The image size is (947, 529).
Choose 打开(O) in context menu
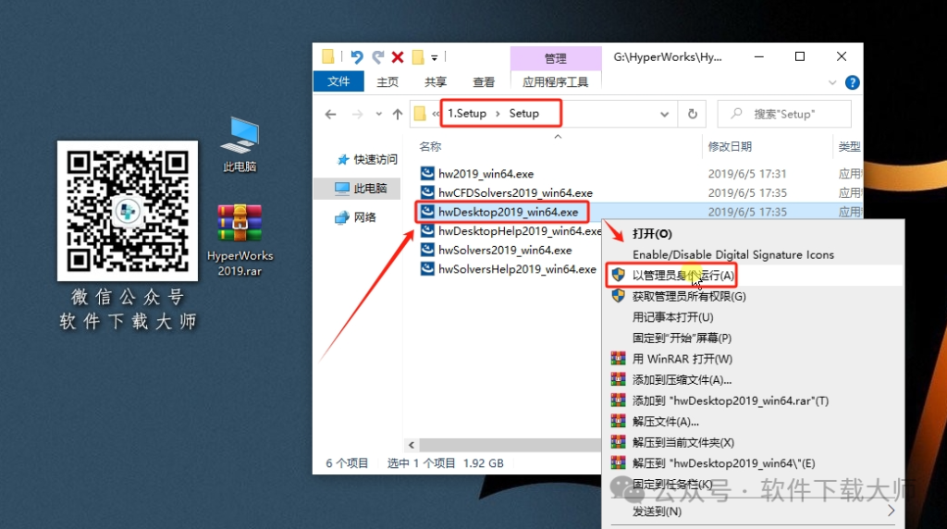pyautogui.click(x=753, y=234)
